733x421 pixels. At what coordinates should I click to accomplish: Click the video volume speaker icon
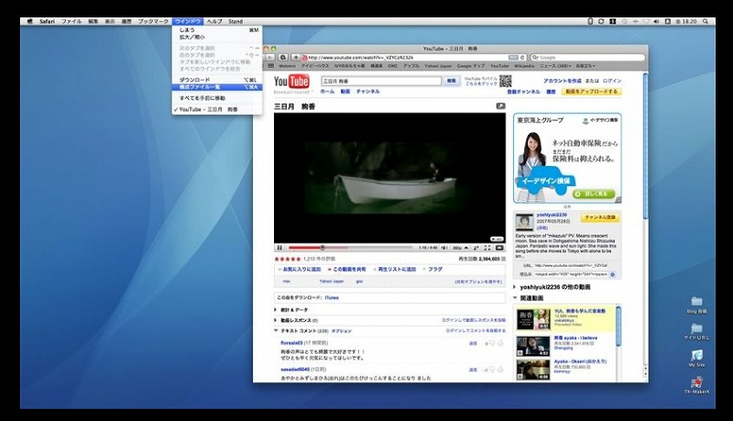(444, 248)
